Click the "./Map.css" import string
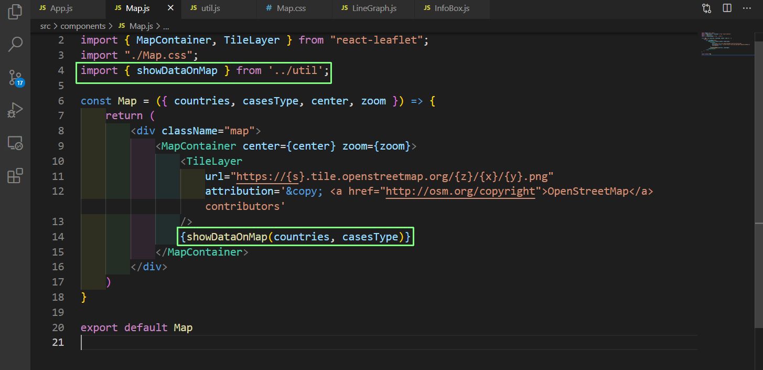 (x=159, y=55)
